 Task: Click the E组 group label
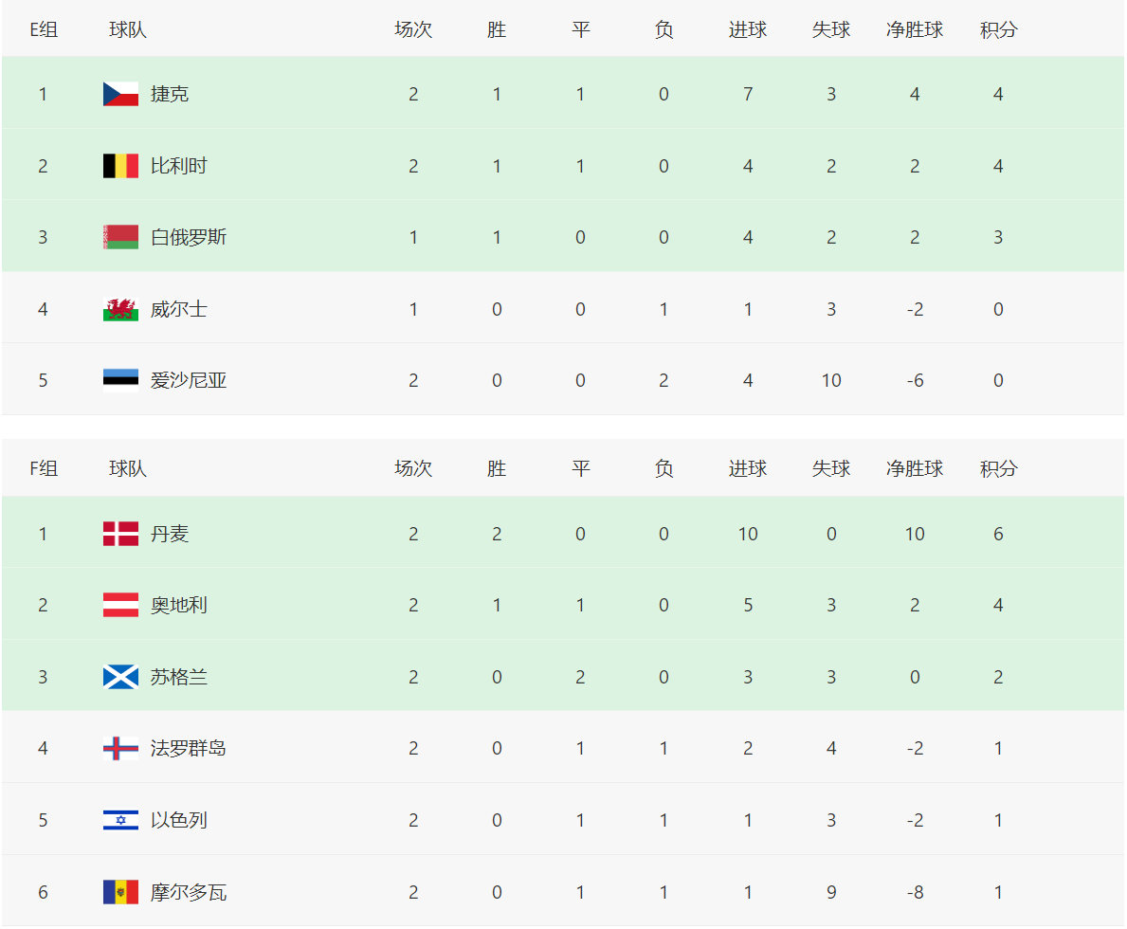[x=43, y=29]
